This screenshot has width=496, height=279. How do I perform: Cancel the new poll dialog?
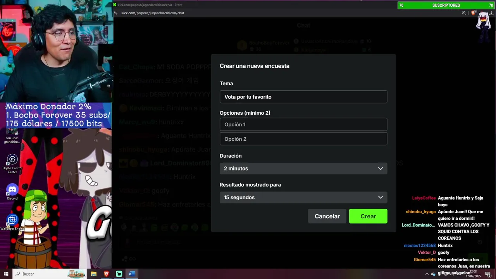tap(327, 216)
